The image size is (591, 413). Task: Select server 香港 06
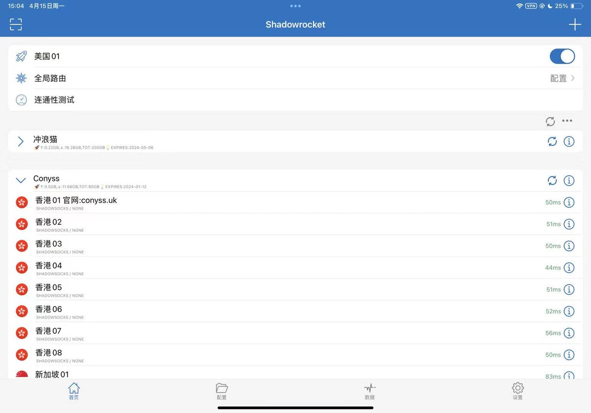[295, 311]
